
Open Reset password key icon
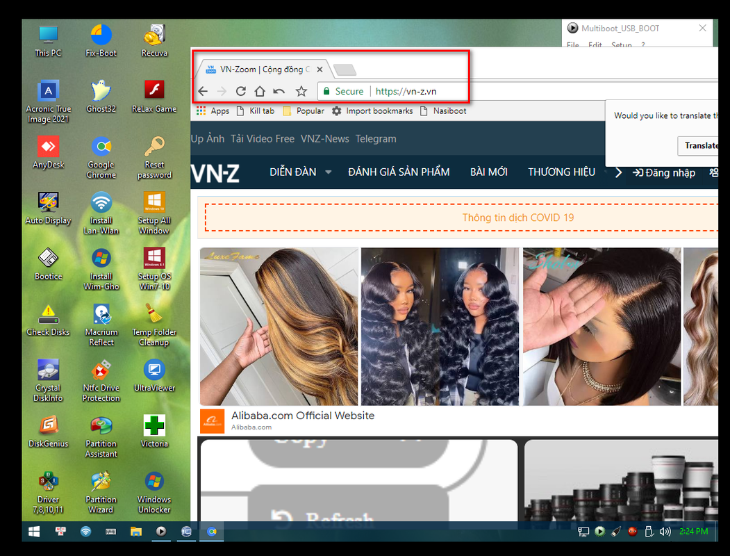(154, 158)
